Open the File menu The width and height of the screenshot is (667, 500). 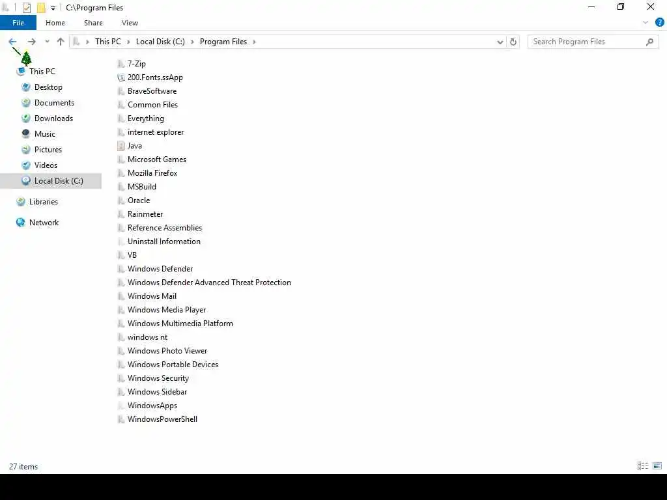click(18, 23)
